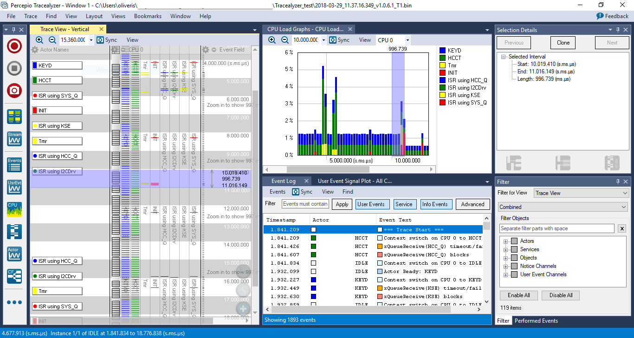Screen dimensions: 634x338
Task: Zoom out on CPU Load Graphs toolbar
Action: coord(285,40)
